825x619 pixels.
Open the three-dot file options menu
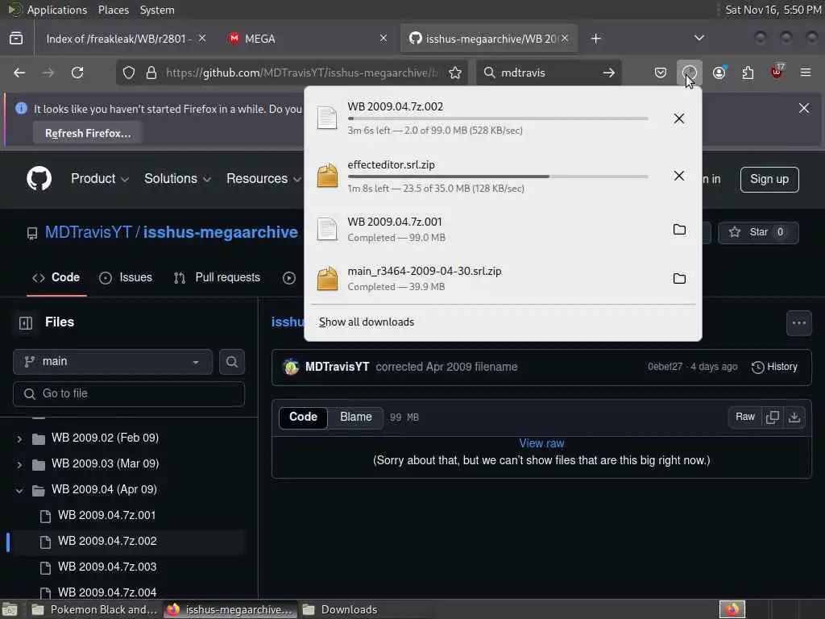pyautogui.click(x=798, y=323)
